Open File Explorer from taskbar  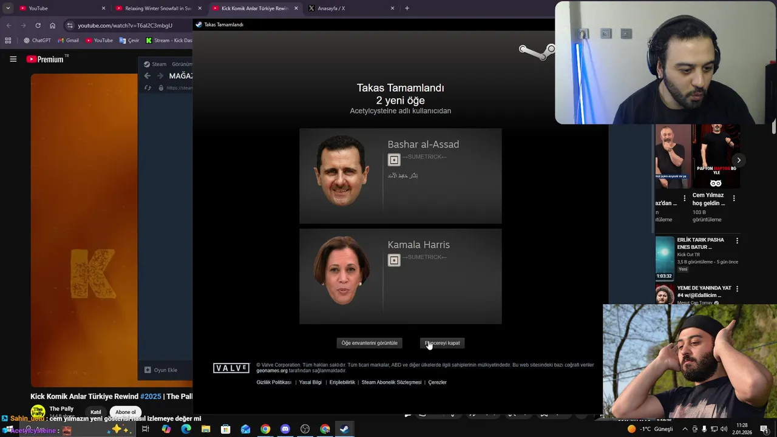tap(206, 429)
